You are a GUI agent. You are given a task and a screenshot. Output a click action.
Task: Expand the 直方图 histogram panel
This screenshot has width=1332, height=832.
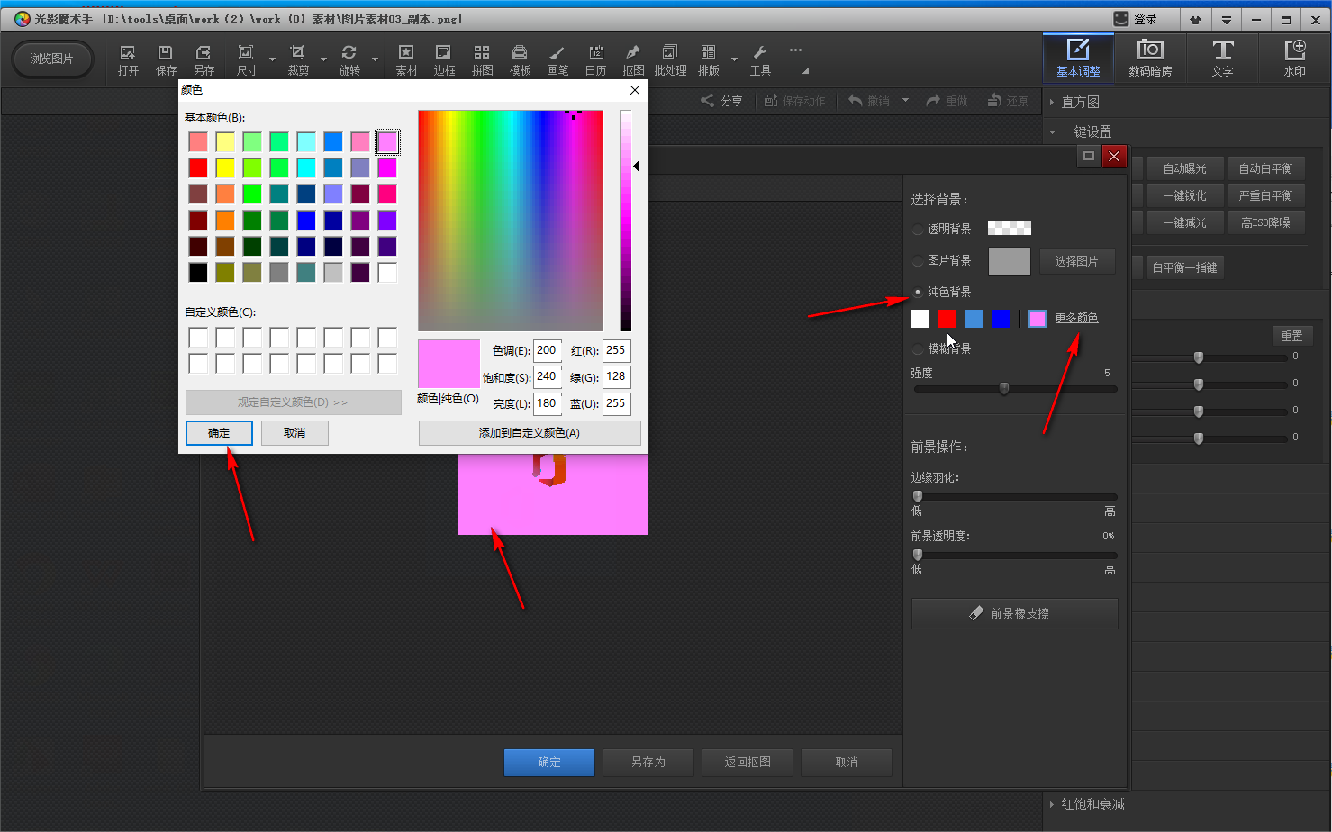coord(1080,102)
